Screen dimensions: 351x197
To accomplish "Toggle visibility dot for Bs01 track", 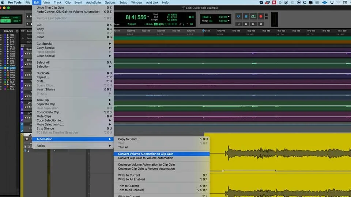I will [x=1, y=70].
